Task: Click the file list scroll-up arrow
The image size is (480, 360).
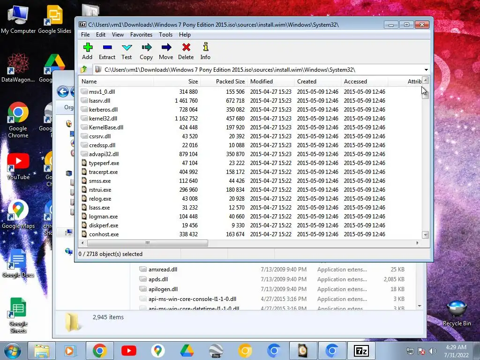Action: (426, 81)
